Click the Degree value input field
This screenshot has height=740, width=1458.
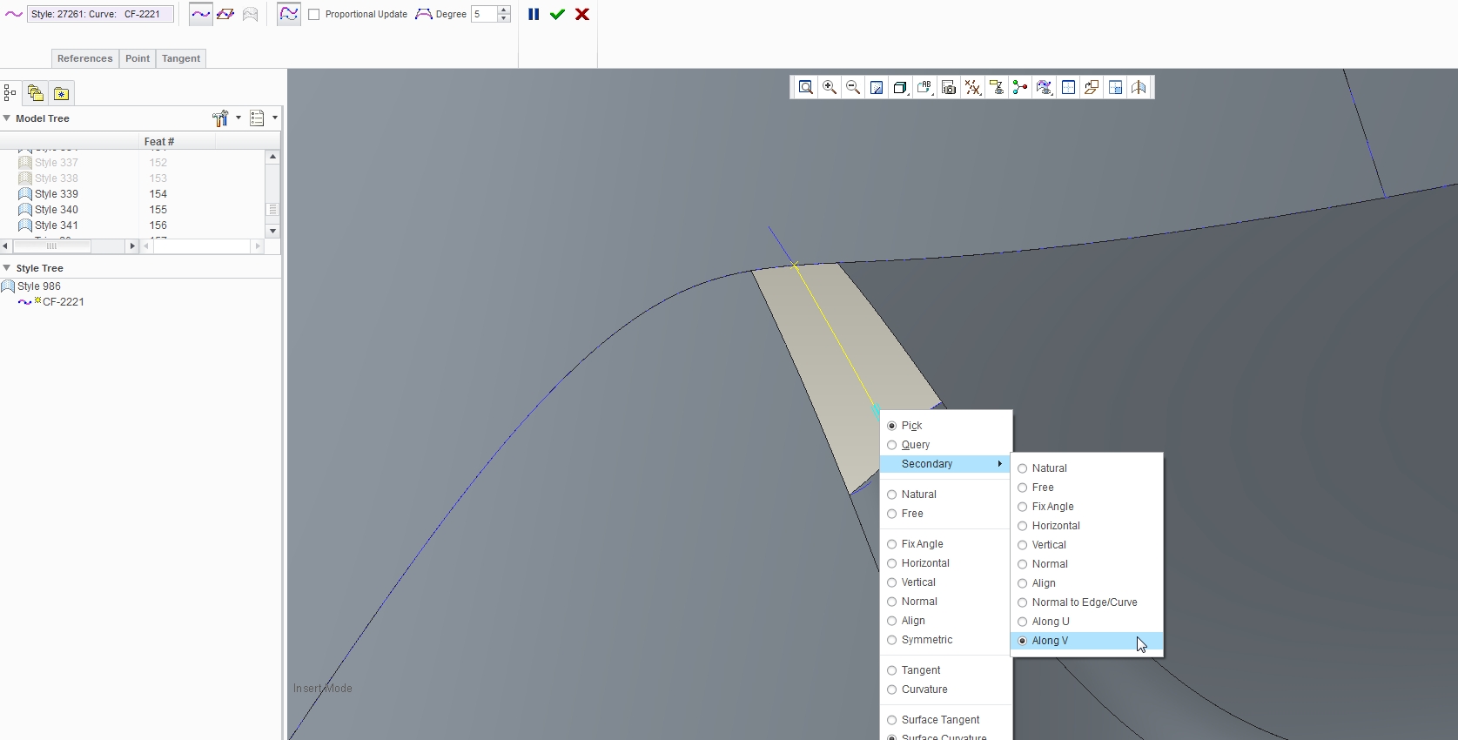pos(484,14)
